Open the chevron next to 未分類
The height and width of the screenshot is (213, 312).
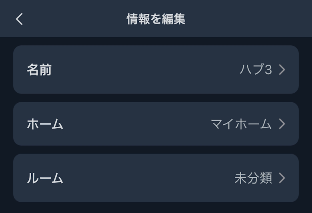pyautogui.click(x=282, y=178)
